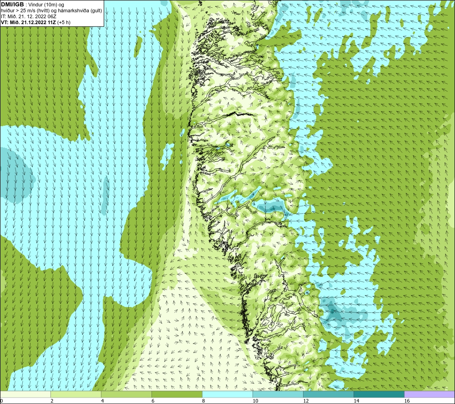Click the 10–12 m/s turquoise legend swatch

click(x=278, y=394)
